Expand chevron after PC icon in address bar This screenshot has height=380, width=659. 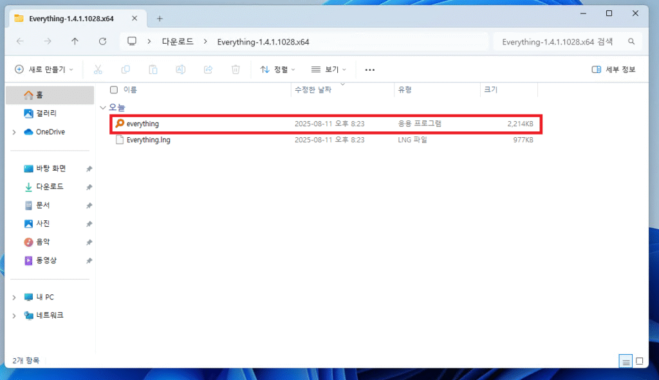(x=149, y=41)
